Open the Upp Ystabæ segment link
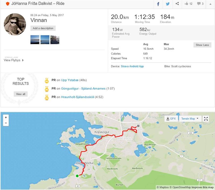The height and width of the screenshot is (190, 215). 70,80
